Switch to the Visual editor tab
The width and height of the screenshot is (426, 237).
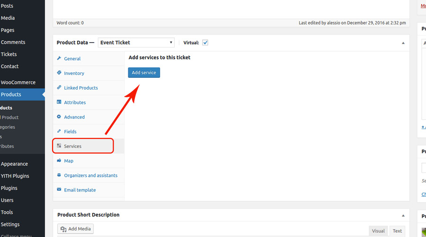click(x=378, y=231)
